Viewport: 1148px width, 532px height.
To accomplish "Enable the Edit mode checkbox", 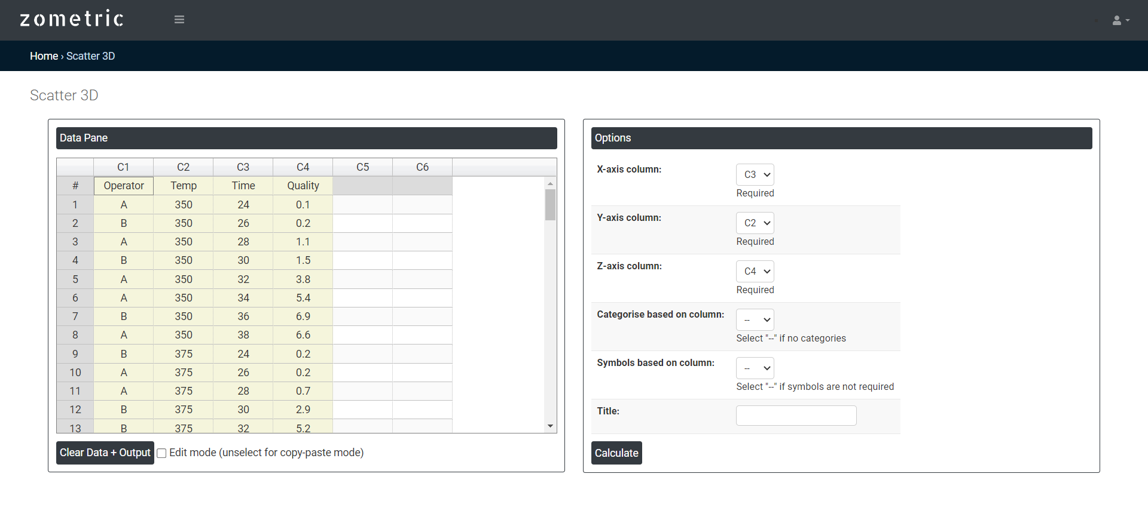I will pyautogui.click(x=161, y=453).
